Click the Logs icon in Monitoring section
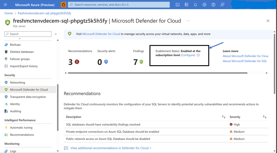This screenshot has width=277, height=153. pyautogui.click(x=6, y=151)
